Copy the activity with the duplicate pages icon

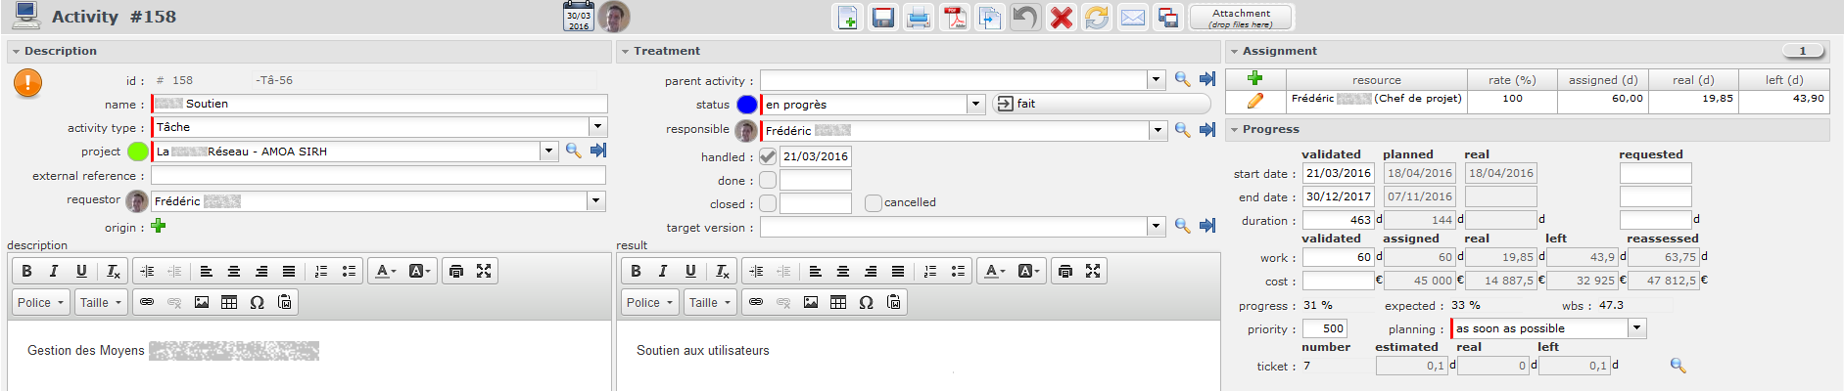tap(990, 17)
